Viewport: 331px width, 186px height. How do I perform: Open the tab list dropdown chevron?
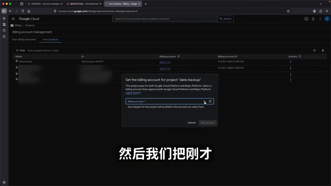pos(321,4)
